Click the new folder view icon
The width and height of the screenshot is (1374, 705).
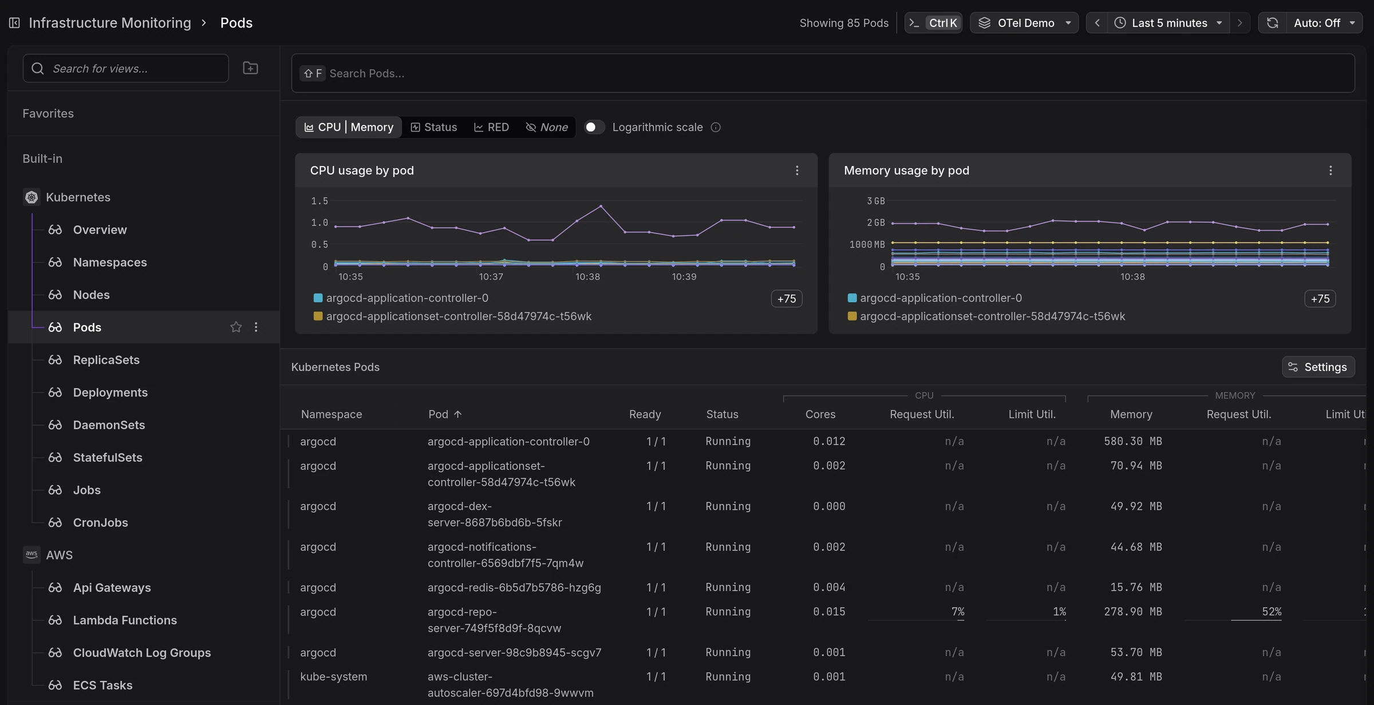point(250,68)
